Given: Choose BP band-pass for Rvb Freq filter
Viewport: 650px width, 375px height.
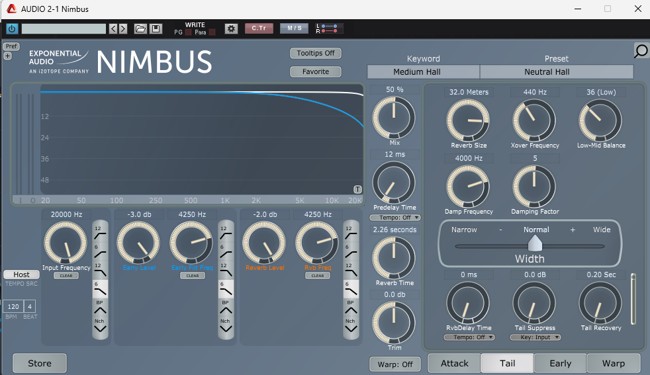Looking at the screenshot, I should [351, 307].
